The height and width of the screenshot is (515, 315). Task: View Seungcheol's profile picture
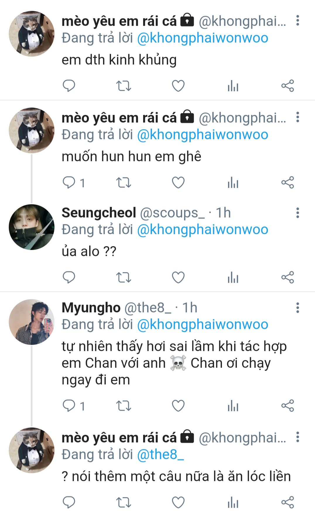(32, 227)
